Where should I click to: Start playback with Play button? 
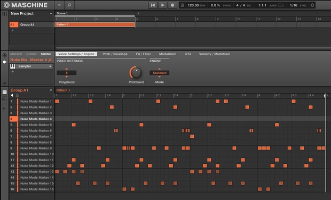(162, 5)
